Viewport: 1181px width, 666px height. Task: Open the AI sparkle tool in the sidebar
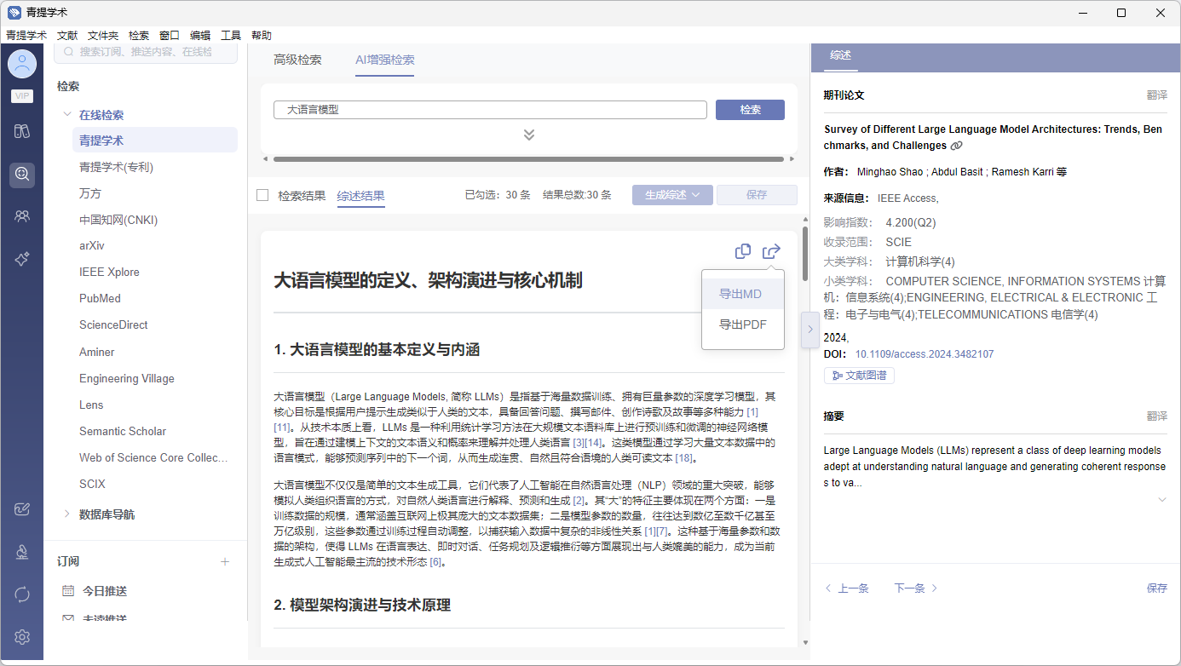click(22, 260)
